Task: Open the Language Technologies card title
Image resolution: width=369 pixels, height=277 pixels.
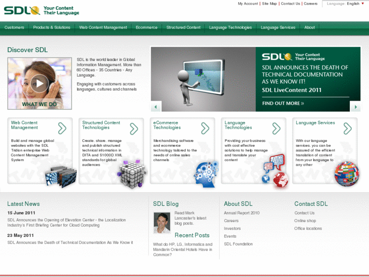Action: pos(238,125)
